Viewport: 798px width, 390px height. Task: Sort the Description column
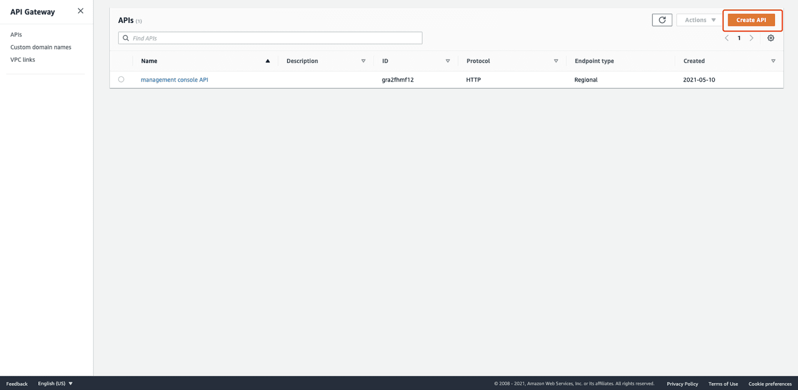(363, 61)
